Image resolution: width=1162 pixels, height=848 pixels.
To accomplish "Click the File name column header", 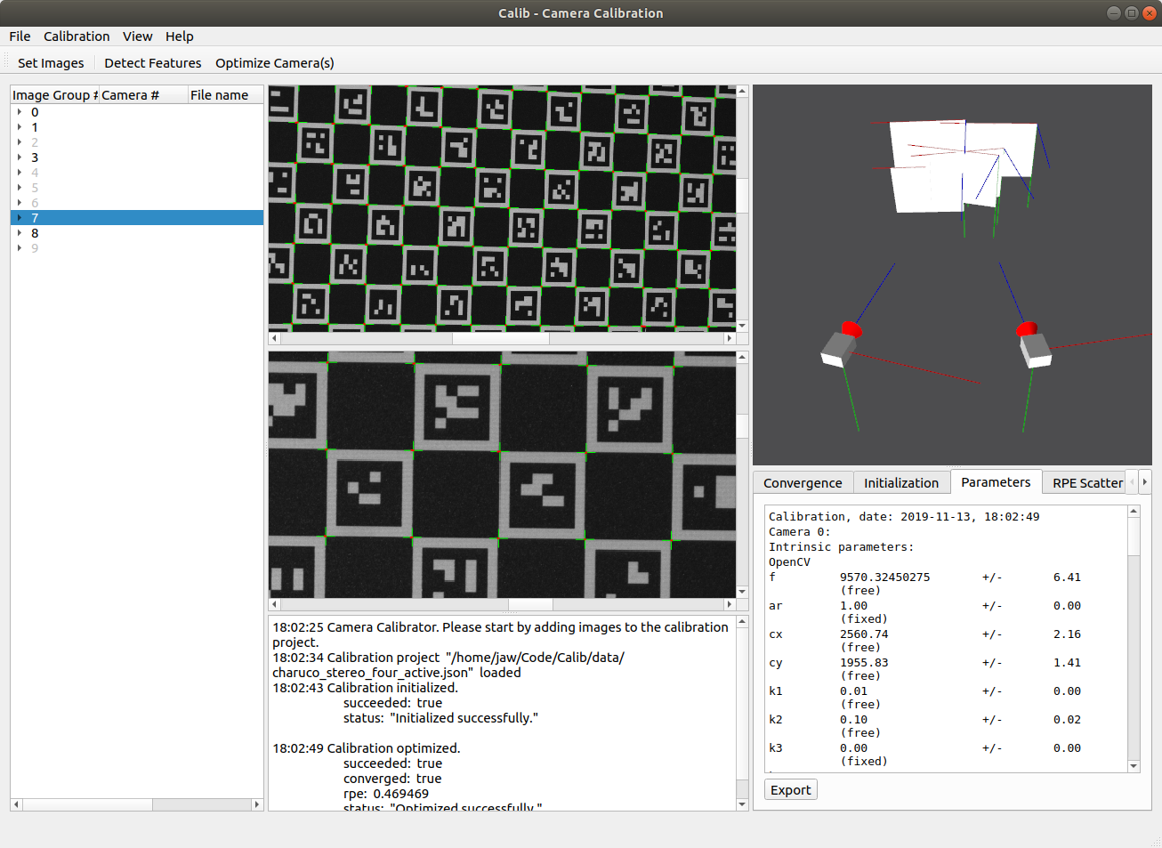I will (219, 95).
